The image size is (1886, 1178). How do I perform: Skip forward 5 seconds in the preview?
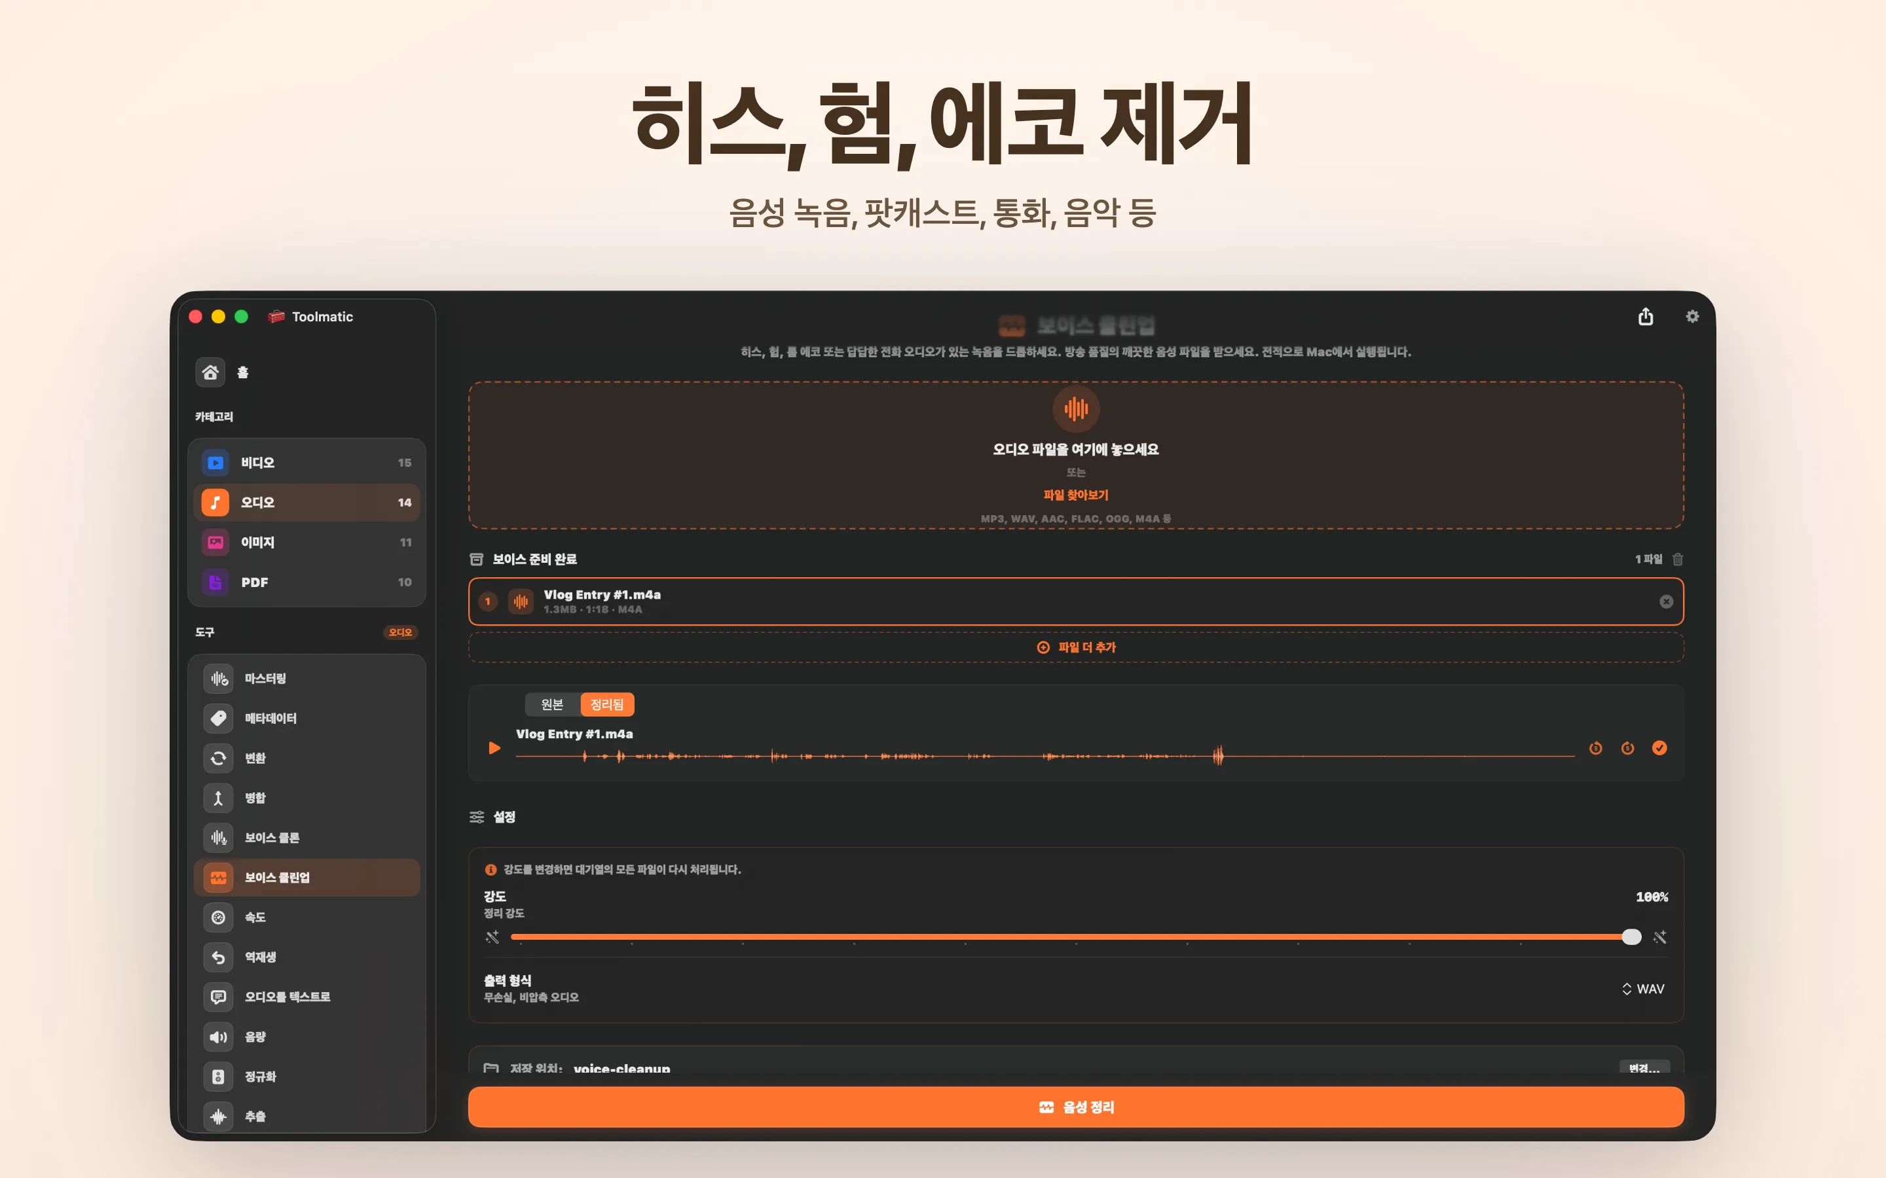pyautogui.click(x=1627, y=748)
